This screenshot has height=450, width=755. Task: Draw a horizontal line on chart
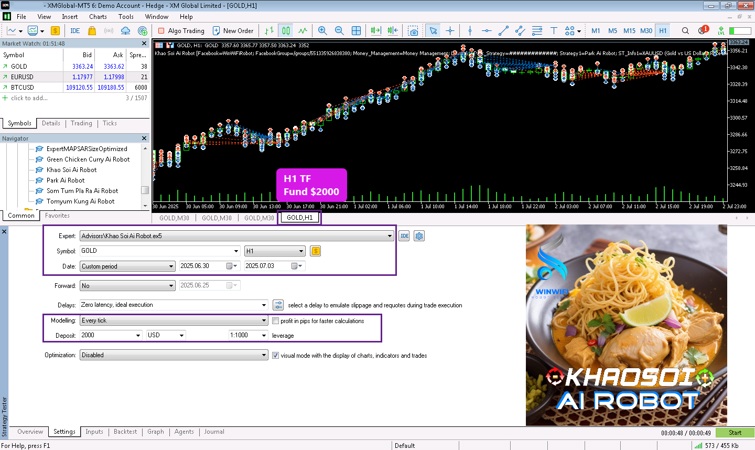487,30
